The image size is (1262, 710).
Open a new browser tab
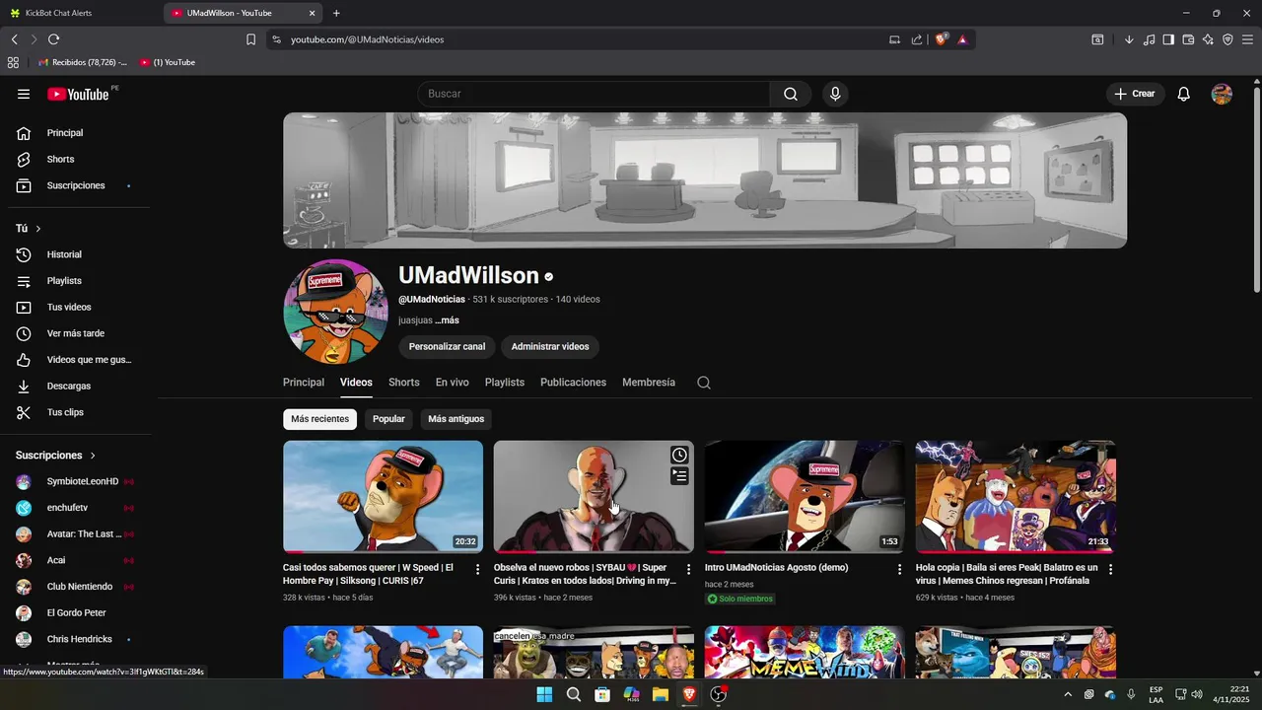[336, 13]
